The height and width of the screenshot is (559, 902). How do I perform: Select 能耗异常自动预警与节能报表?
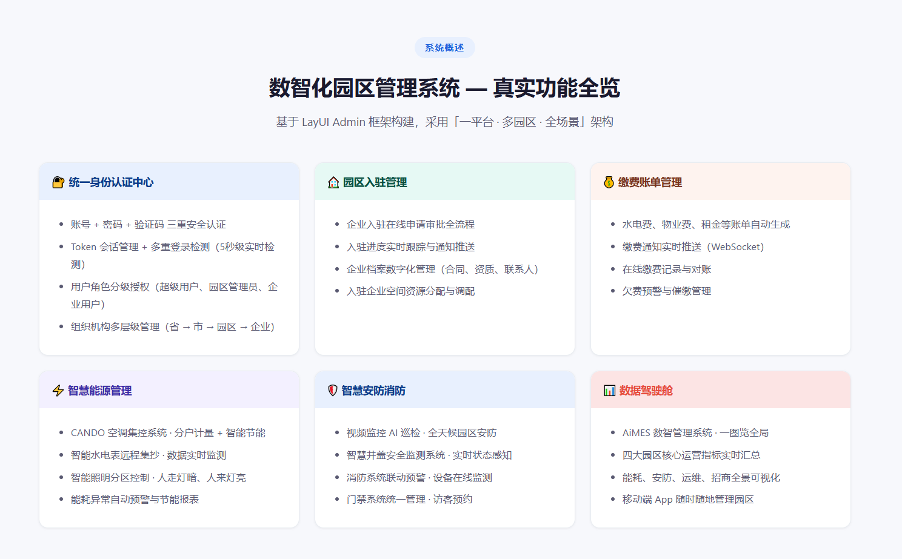pos(135,500)
